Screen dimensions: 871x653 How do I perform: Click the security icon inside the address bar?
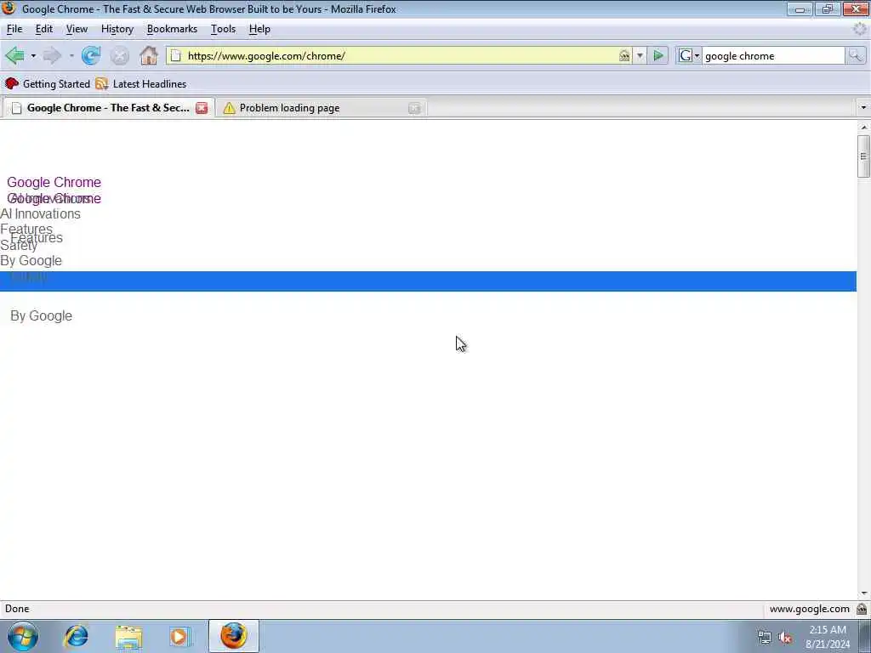624,55
